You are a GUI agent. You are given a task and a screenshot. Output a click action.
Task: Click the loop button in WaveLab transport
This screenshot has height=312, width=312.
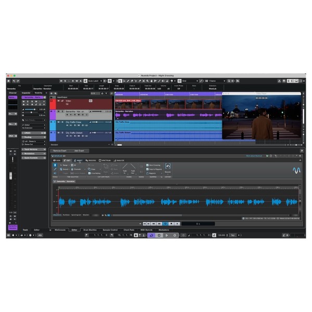point(165,224)
